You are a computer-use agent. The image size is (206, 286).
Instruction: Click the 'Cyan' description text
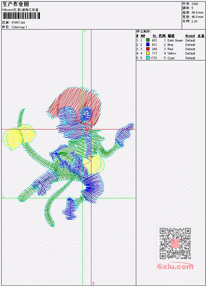coord(171,58)
